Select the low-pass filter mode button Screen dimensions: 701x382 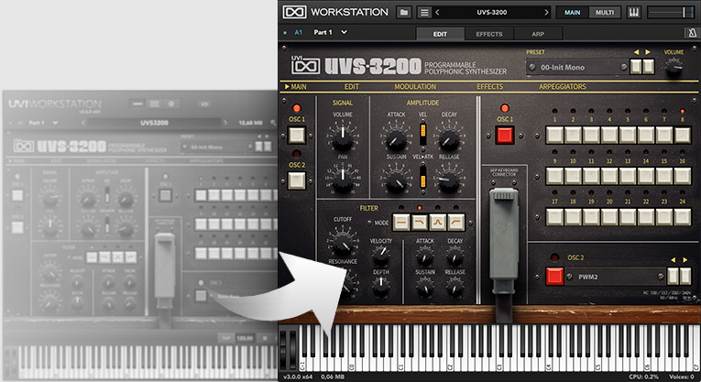click(x=420, y=222)
